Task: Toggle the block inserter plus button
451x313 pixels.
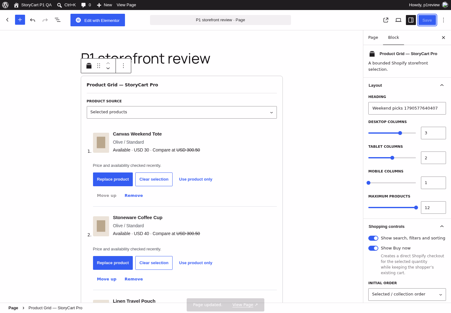Action: [20, 20]
